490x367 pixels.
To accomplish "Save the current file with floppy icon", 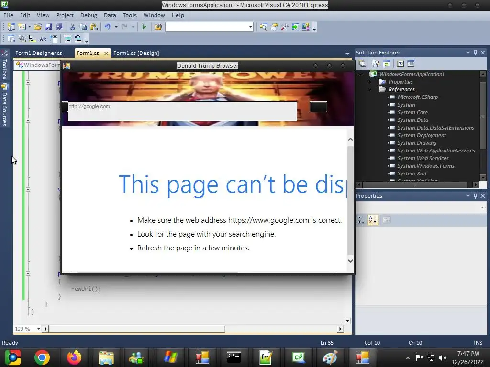I will pyautogui.click(x=48, y=27).
